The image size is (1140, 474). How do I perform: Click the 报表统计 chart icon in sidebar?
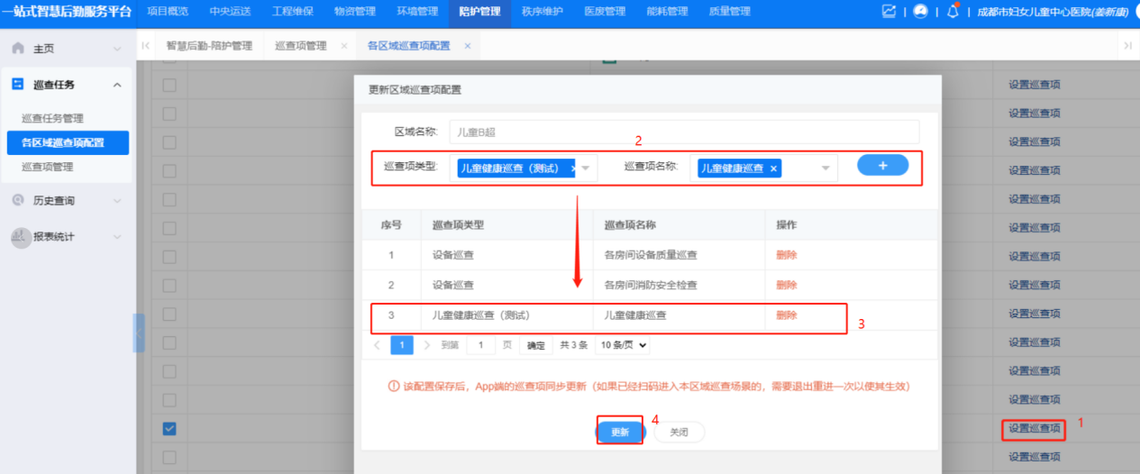click(21, 237)
